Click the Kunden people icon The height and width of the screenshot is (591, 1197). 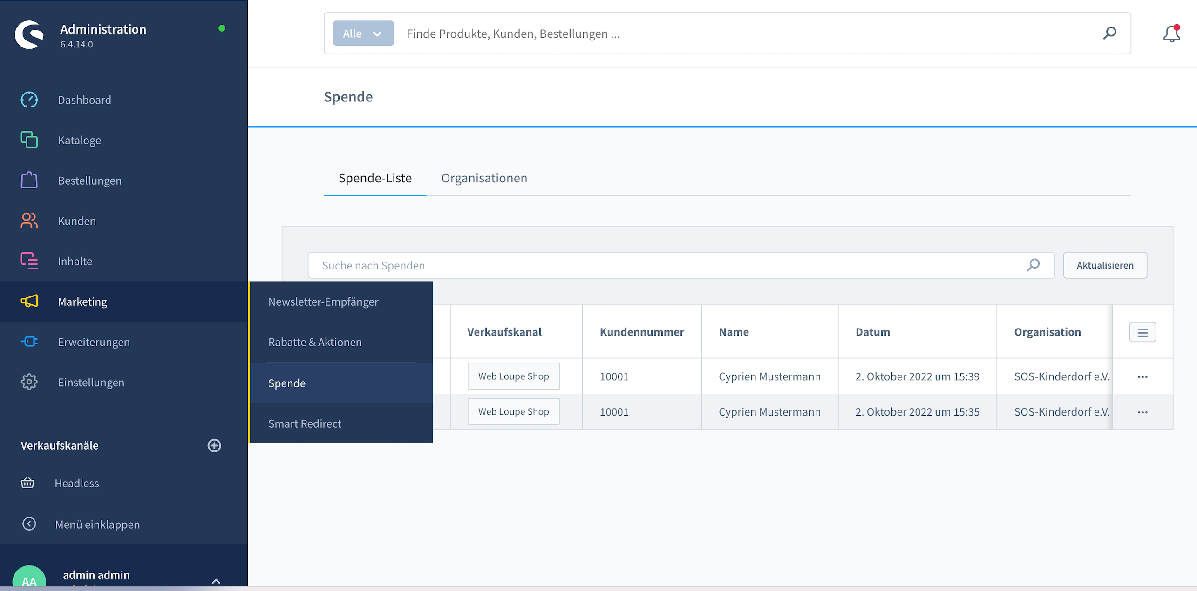[x=29, y=221]
